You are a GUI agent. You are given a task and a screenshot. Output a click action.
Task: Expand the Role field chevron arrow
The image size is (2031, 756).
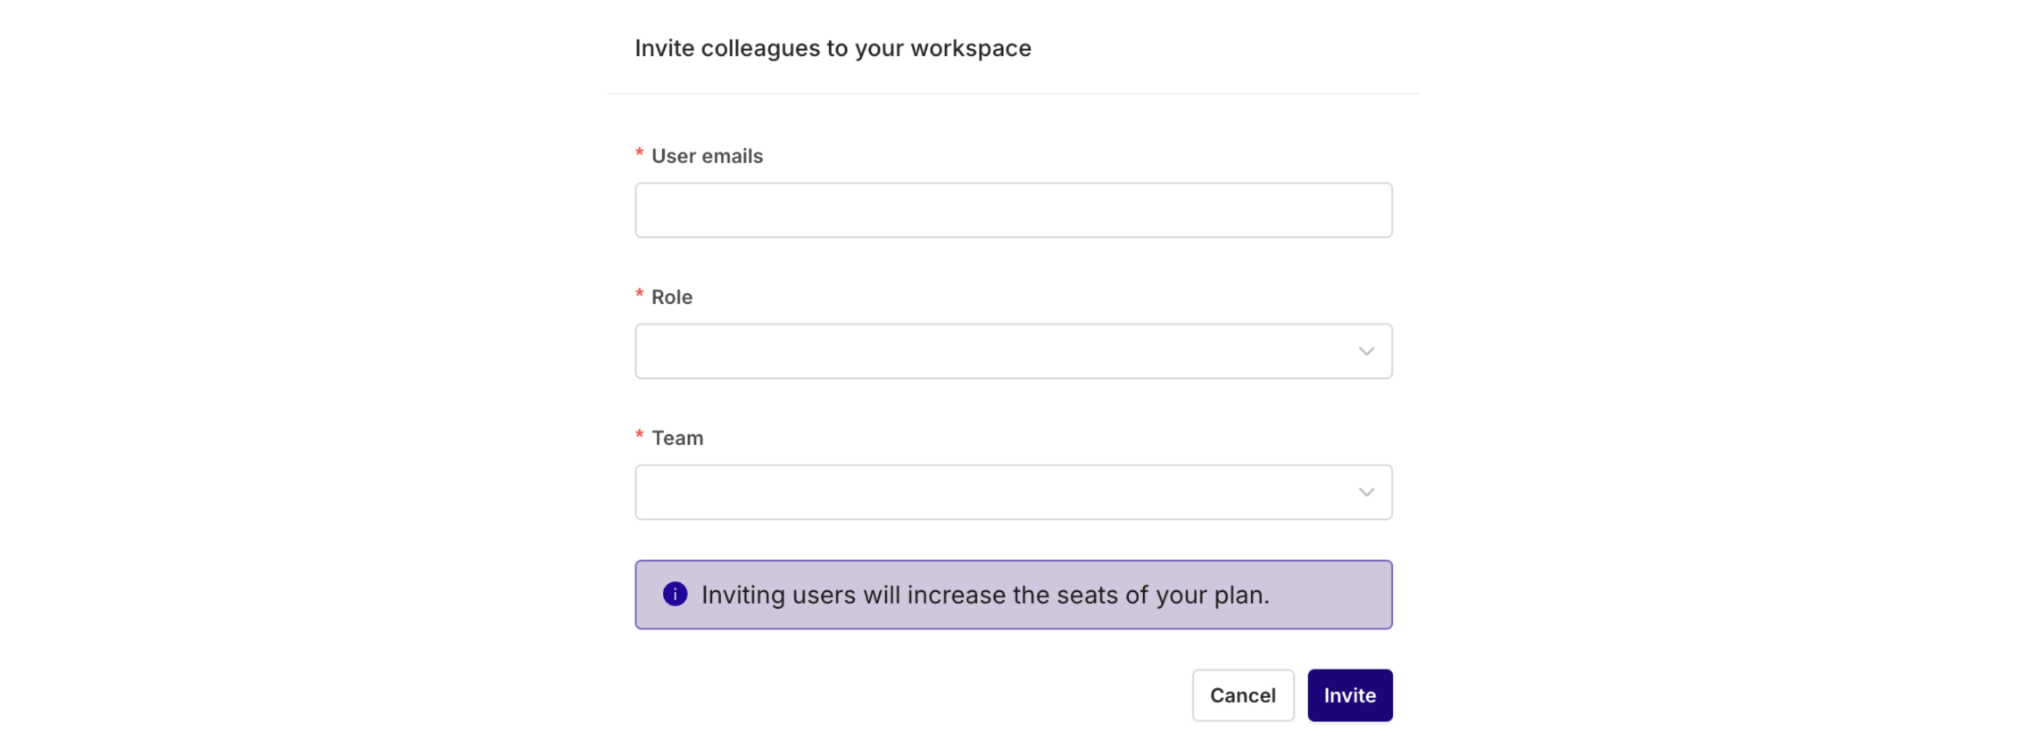[1365, 351]
